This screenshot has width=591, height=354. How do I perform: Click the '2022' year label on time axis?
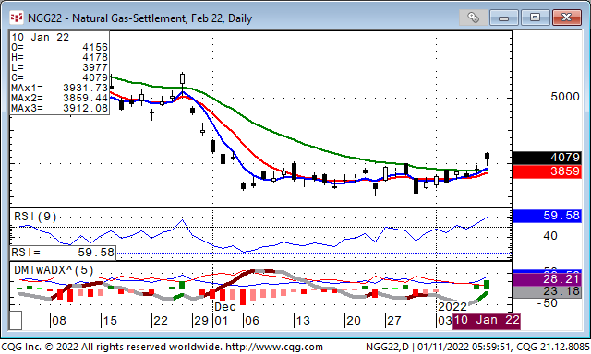point(452,307)
